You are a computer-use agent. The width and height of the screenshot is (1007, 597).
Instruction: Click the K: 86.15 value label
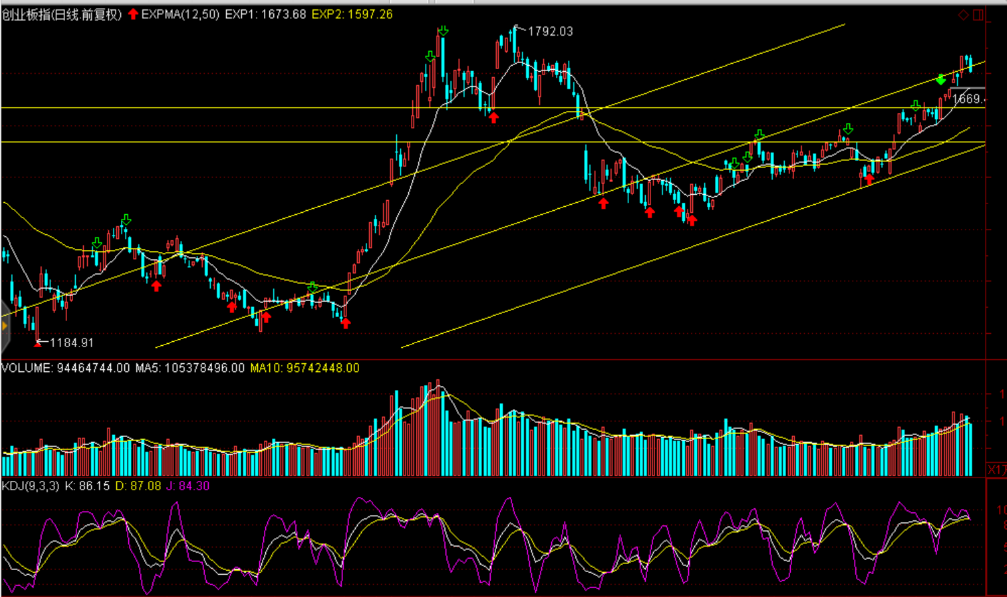click(x=87, y=486)
